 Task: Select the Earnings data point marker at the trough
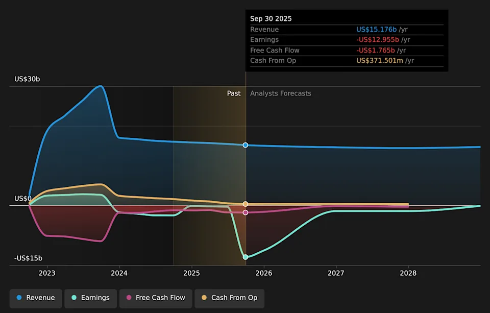pos(246,257)
